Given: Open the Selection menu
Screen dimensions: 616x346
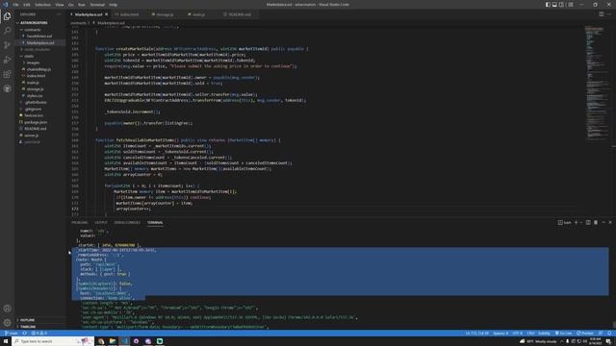Looking at the screenshot, I should (42, 5).
